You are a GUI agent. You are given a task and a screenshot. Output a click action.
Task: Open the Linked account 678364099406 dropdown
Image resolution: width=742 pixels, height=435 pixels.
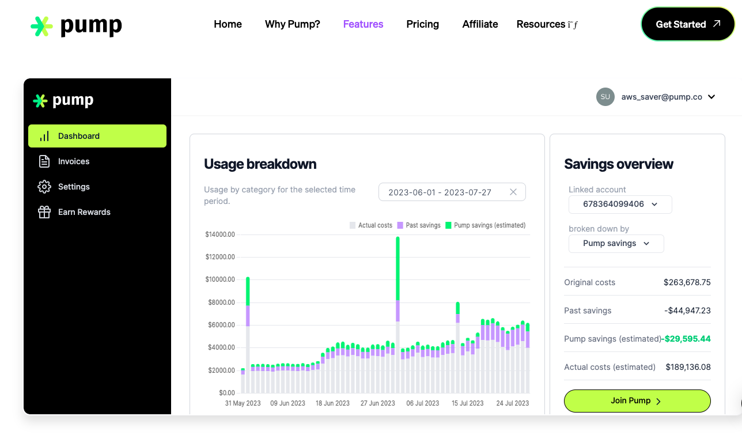pyautogui.click(x=620, y=204)
